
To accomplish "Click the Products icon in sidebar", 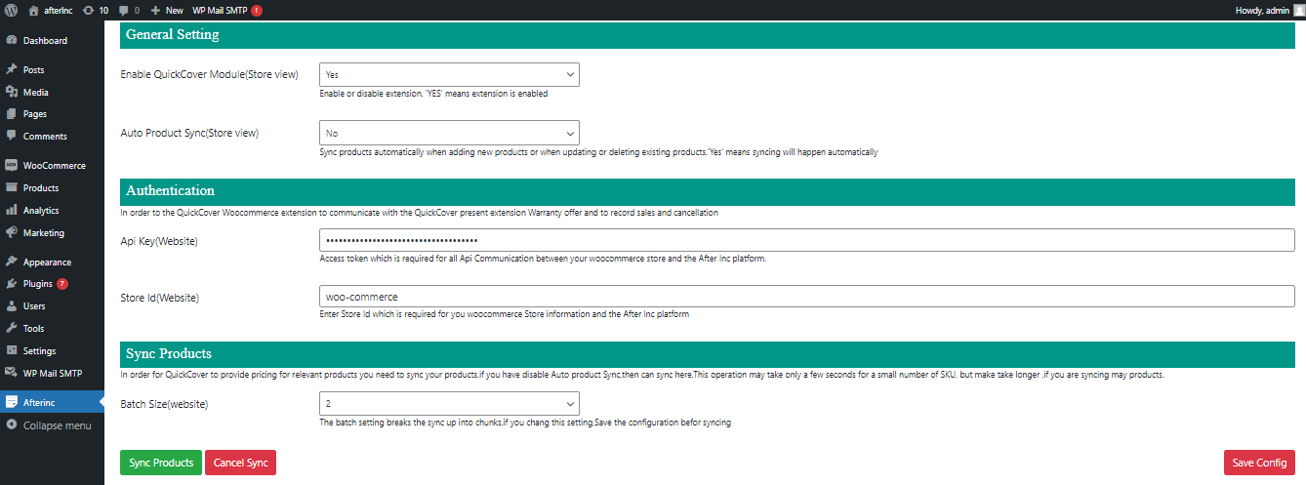I will point(12,188).
